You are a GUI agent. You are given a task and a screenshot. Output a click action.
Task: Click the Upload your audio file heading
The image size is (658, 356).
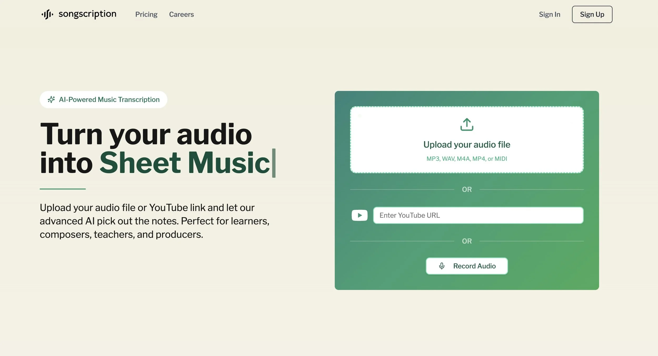coord(467,145)
